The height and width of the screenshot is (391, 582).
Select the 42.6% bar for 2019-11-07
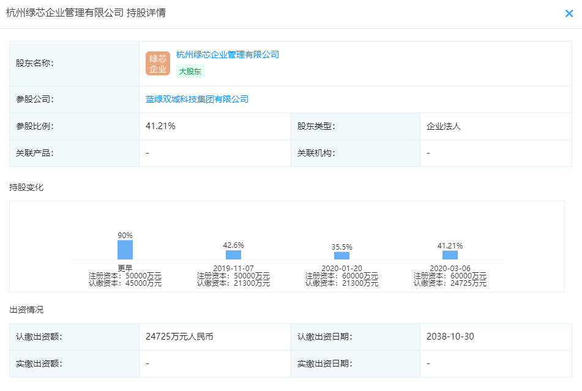coord(233,255)
